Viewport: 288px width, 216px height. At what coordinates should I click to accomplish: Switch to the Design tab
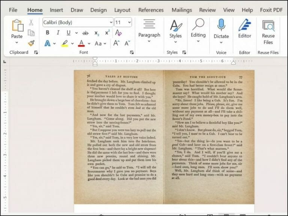tap(99, 10)
